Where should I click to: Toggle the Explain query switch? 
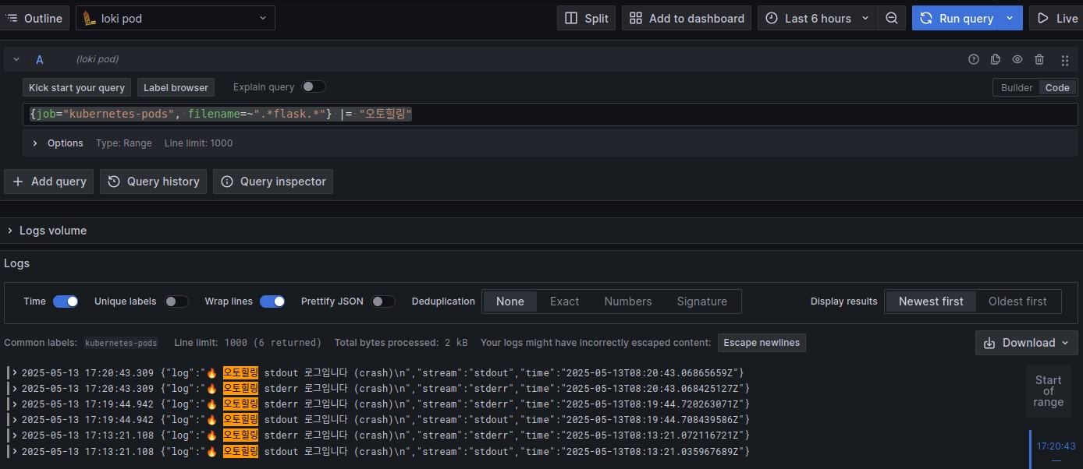coord(314,87)
